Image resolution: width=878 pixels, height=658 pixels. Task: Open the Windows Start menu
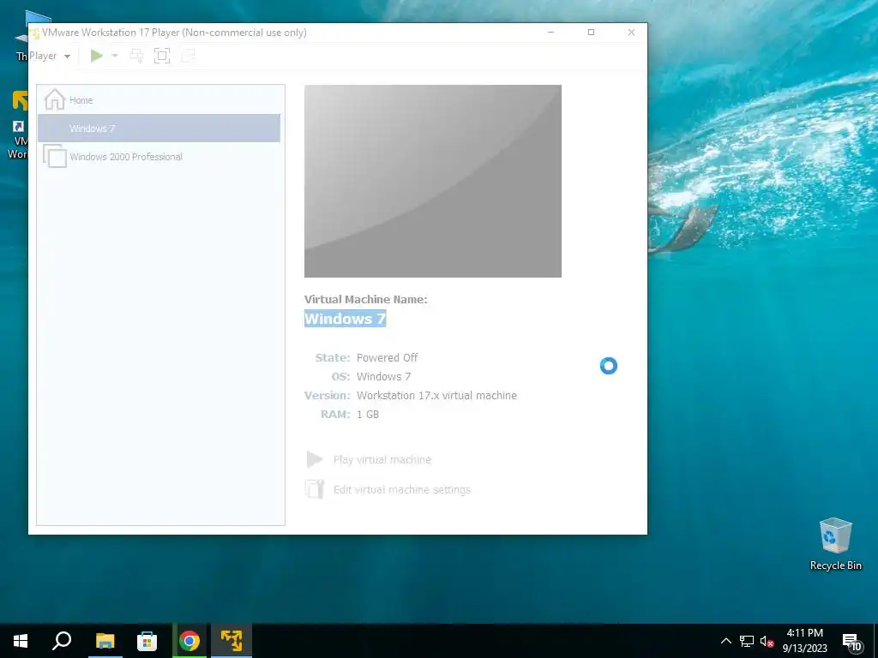tap(21, 641)
